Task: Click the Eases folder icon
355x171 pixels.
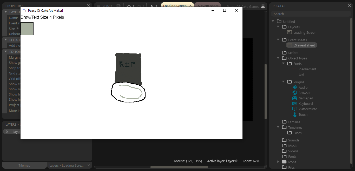Action: coord(290,133)
